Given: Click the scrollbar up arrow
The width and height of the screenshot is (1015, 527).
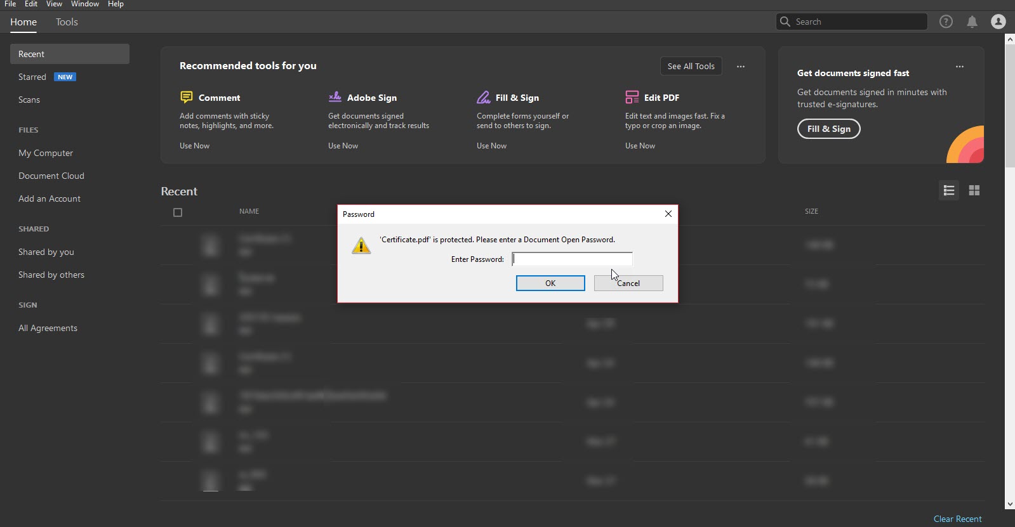Looking at the screenshot, I should [1009, 39].
